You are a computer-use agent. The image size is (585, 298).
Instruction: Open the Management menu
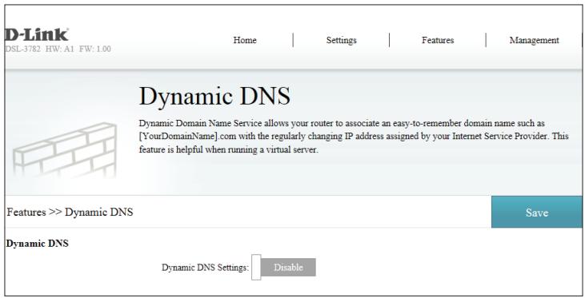[x=534, y=40]
